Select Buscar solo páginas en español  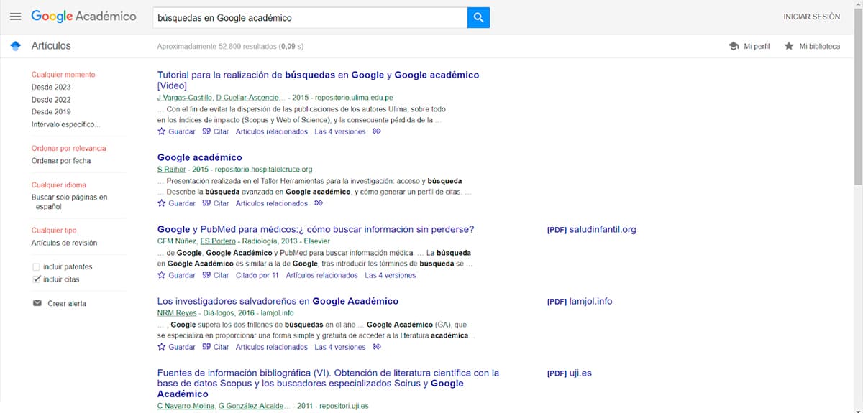pyautogui.click(x=69, y=202)
